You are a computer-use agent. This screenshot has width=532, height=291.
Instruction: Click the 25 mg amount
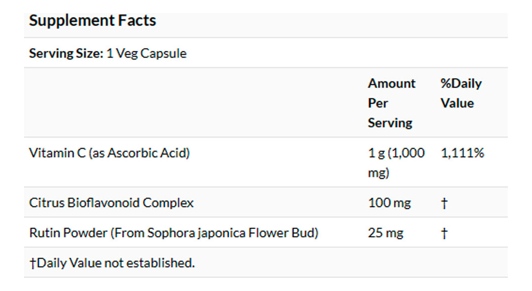385,233
